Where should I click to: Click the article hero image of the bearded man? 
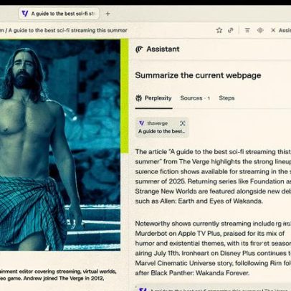[60, 145]
